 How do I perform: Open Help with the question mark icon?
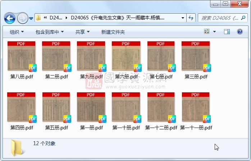point(239,32)
